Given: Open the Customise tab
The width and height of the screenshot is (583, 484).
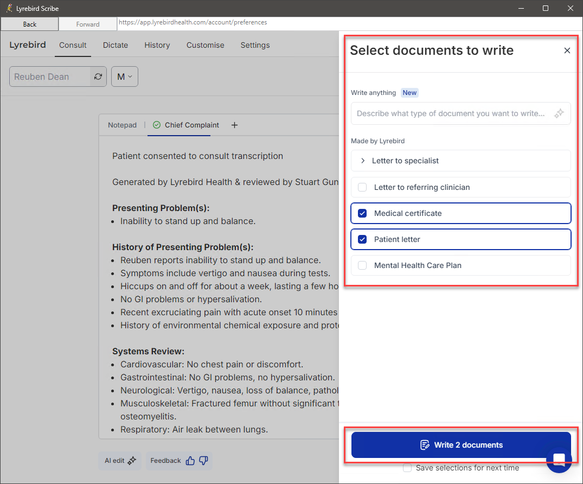Looking at the screenshot, I should [x=205, y=45].
